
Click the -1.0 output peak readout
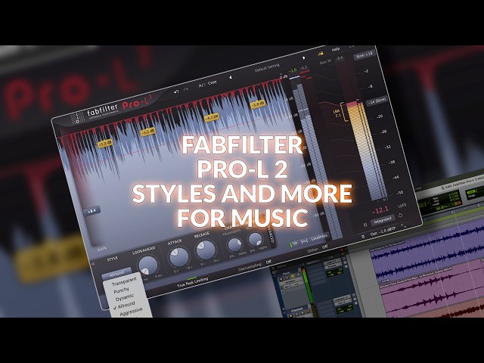click(x=293, y=70)
